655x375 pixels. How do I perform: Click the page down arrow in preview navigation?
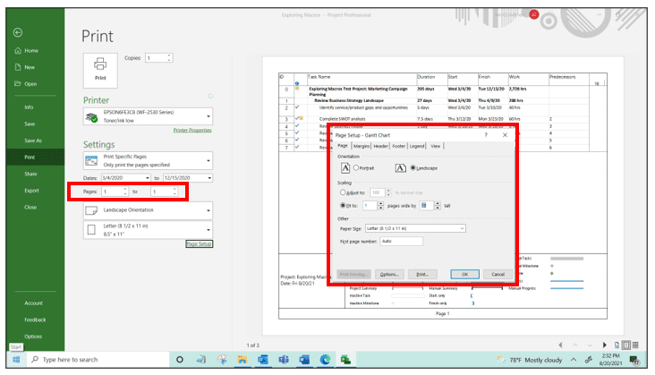[590, 345]
